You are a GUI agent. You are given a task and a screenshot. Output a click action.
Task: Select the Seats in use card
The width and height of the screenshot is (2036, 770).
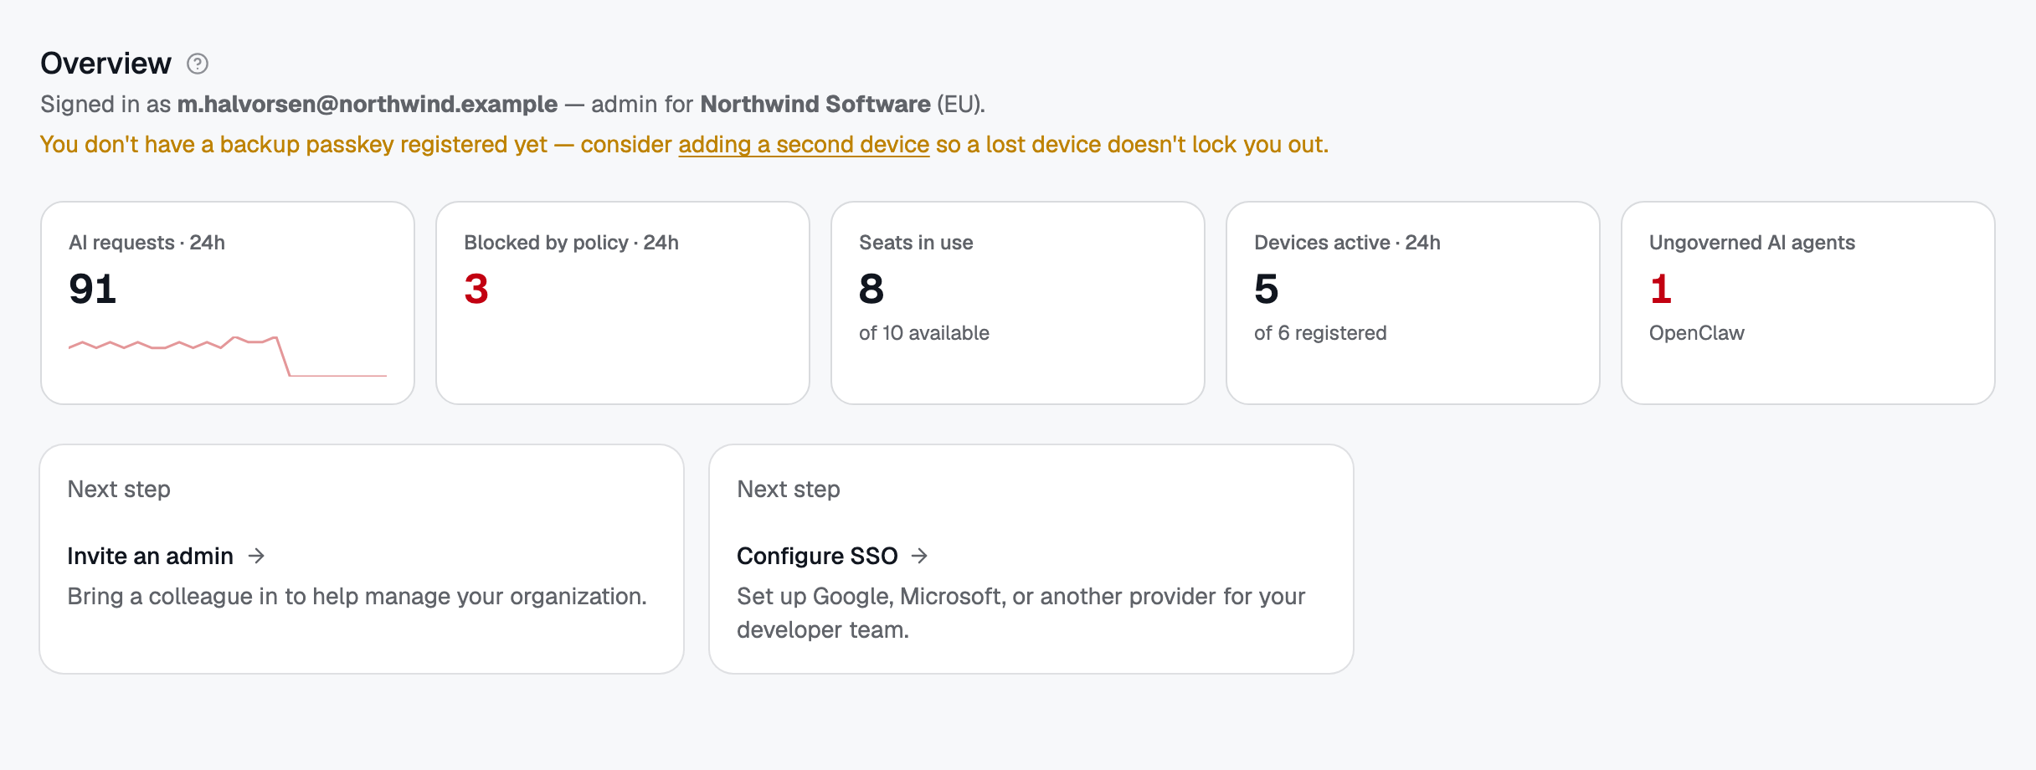pos(1018,303)
